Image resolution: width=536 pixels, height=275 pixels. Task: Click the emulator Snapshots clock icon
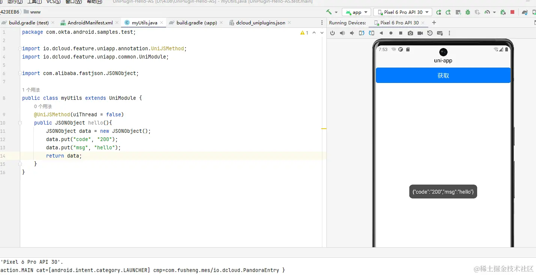pyautogui.click(x=430, y=33)
